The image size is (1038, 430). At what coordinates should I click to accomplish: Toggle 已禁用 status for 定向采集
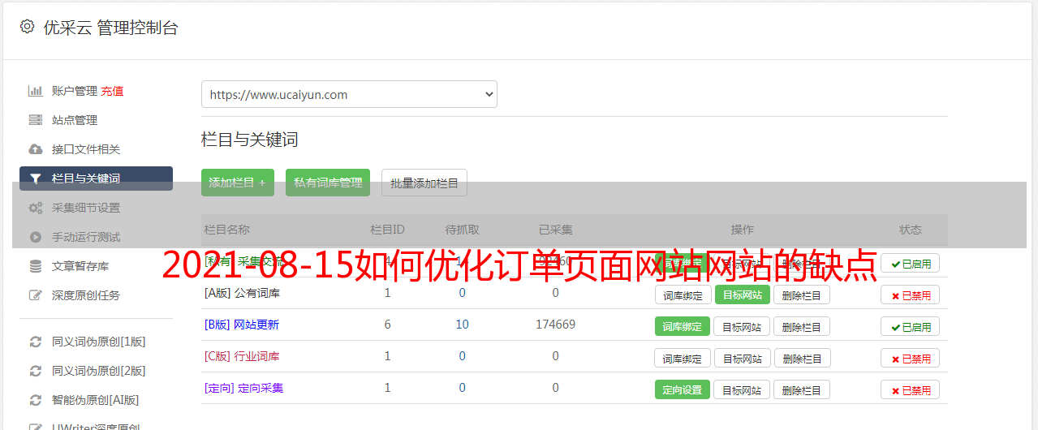[x=911, y=389]
